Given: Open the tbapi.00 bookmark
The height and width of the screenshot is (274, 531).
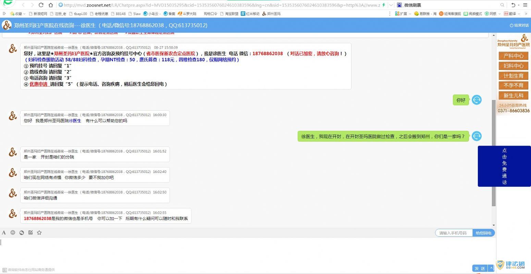Looking at the screenshot, I should coord(78,14).
